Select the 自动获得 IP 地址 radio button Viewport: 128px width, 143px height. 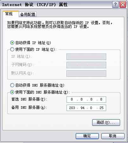[x=12, y=43]
